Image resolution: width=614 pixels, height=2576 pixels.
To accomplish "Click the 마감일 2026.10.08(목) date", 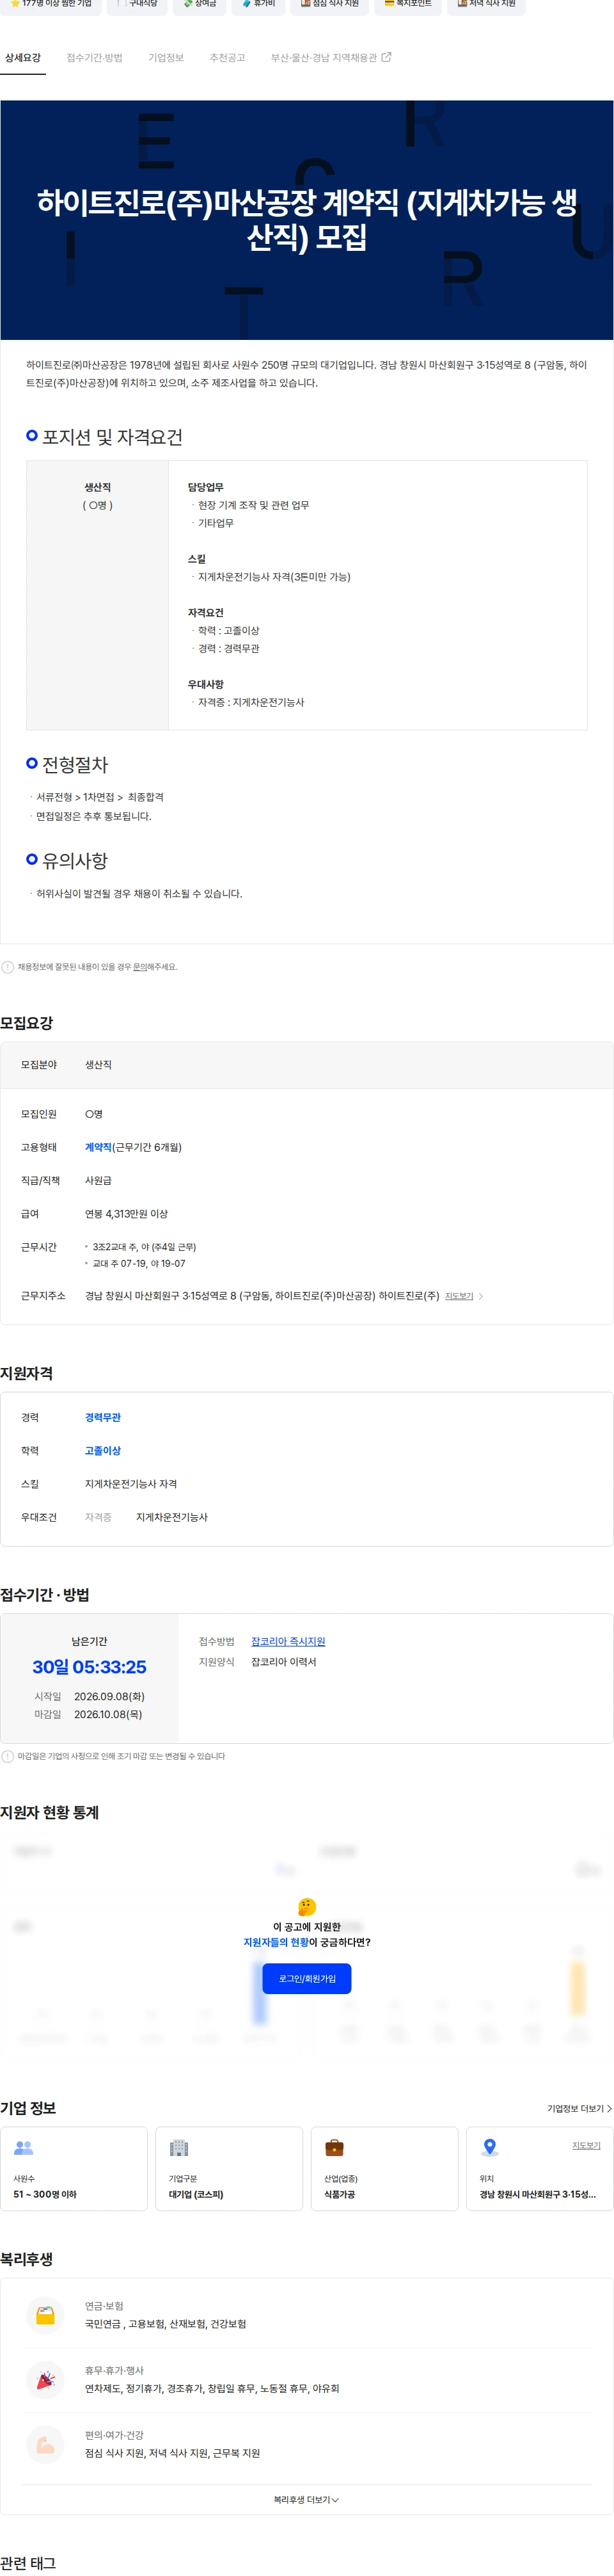I will pyautogui.click(x=108, y=1714).
